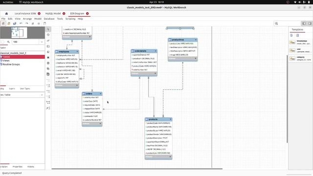Click the diagram navigator thumbnail preview
The height and width of the screenshot is (176, 313).
(x=19, y=33)
